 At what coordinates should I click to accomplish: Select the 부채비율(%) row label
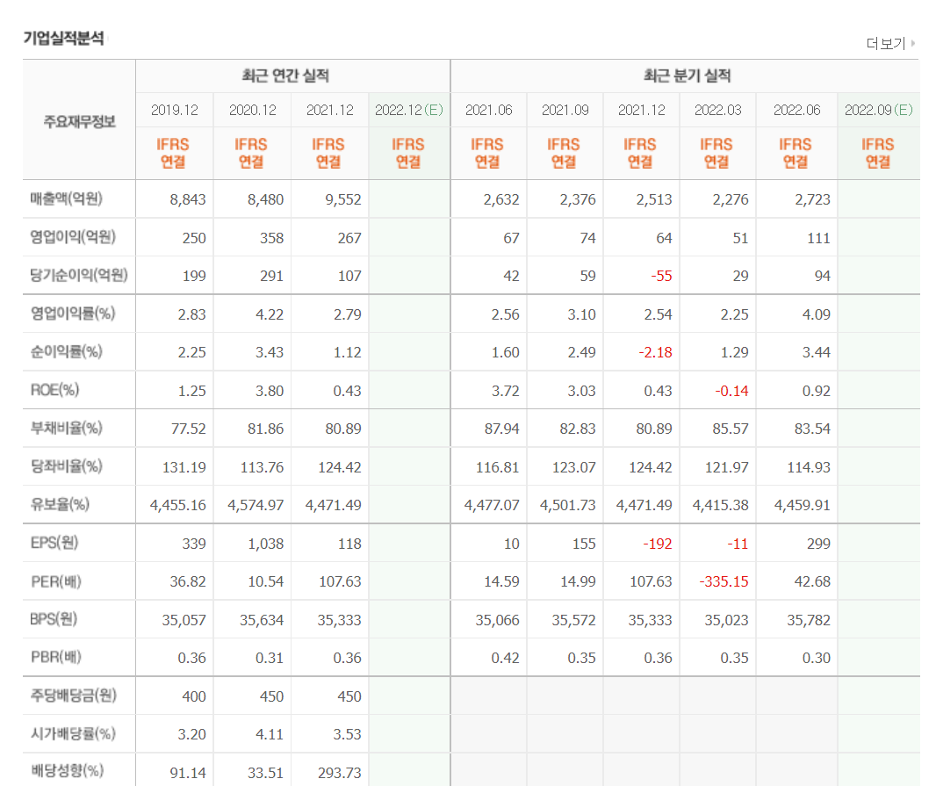[66, 428]
